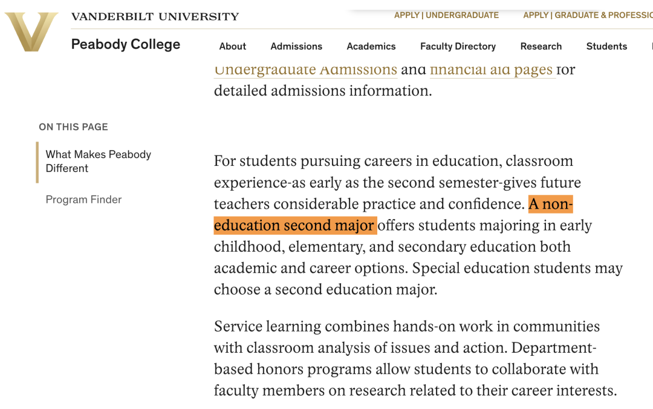Select Admissions in the navigation bar

point(296,46)
